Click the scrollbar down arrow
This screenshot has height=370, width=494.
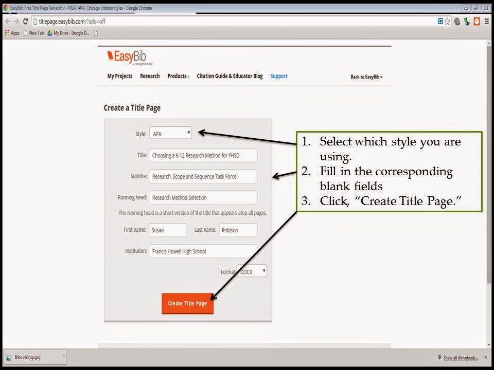[x=489, y=345]
